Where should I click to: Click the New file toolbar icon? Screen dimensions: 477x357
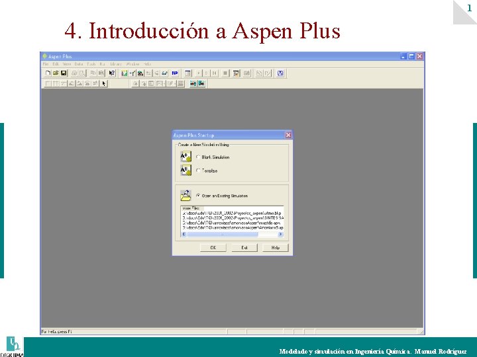48,73
